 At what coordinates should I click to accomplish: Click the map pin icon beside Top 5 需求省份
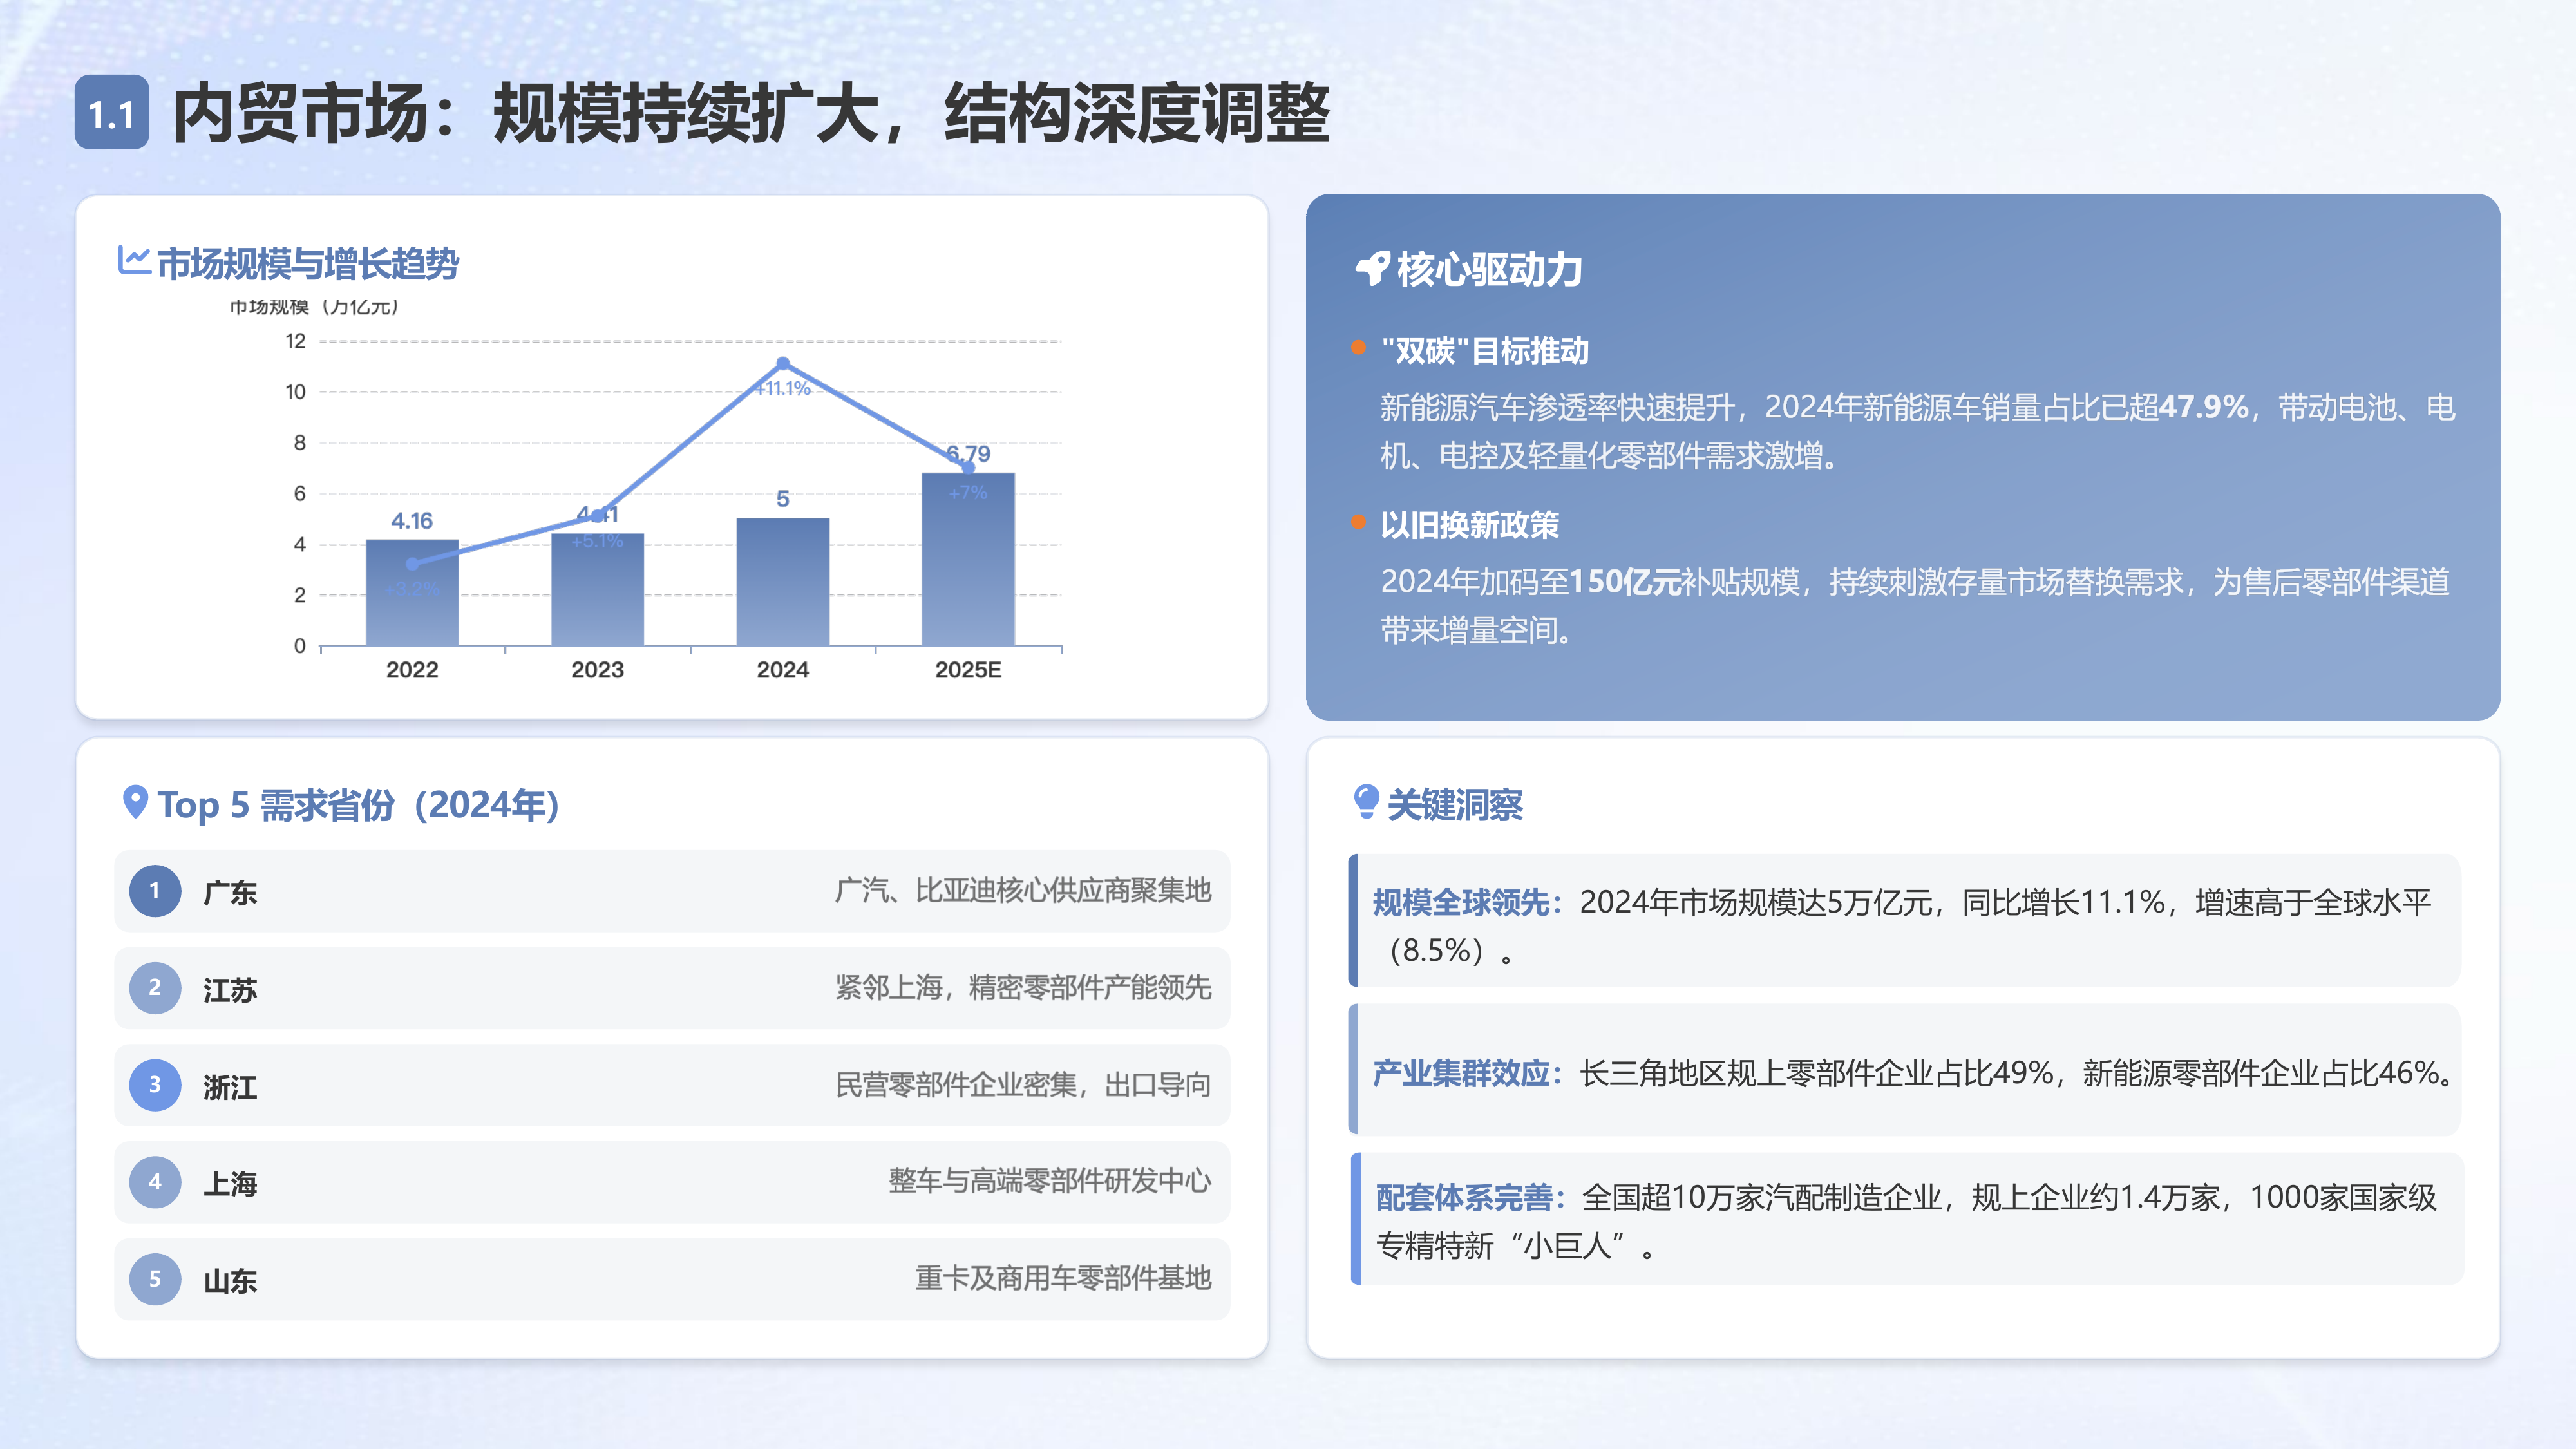[135, 802]
